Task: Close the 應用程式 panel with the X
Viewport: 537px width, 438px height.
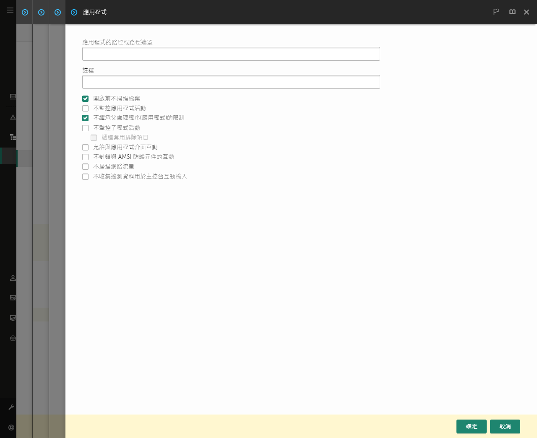Action: pyautogui.click(x=527, y=12)
